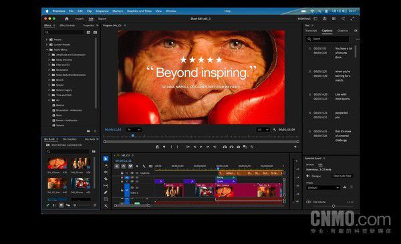
Task: Select the Rectangle tool
Action: click(106, 199)
